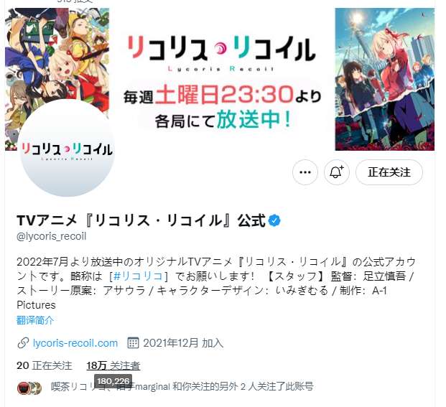The image size is (446, 407).
Task: Click the calendar icon by join date
Action: [133, 343]
